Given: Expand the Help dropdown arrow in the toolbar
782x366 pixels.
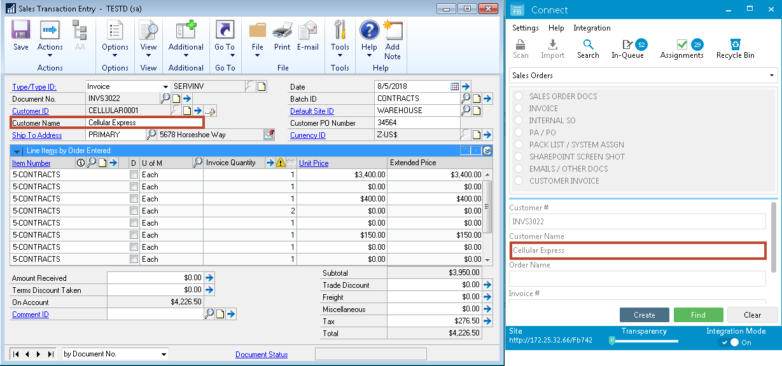Looking at the screenshot, I should click(369, 56).
